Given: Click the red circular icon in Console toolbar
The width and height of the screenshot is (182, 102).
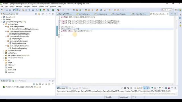Looking at the screenshot, I should [x=169, y=88].
